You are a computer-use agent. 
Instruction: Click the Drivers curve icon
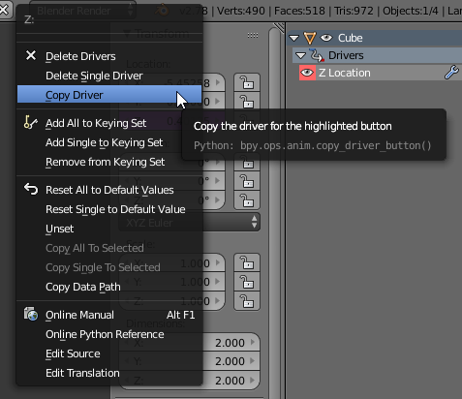click(x=317, y=55)
